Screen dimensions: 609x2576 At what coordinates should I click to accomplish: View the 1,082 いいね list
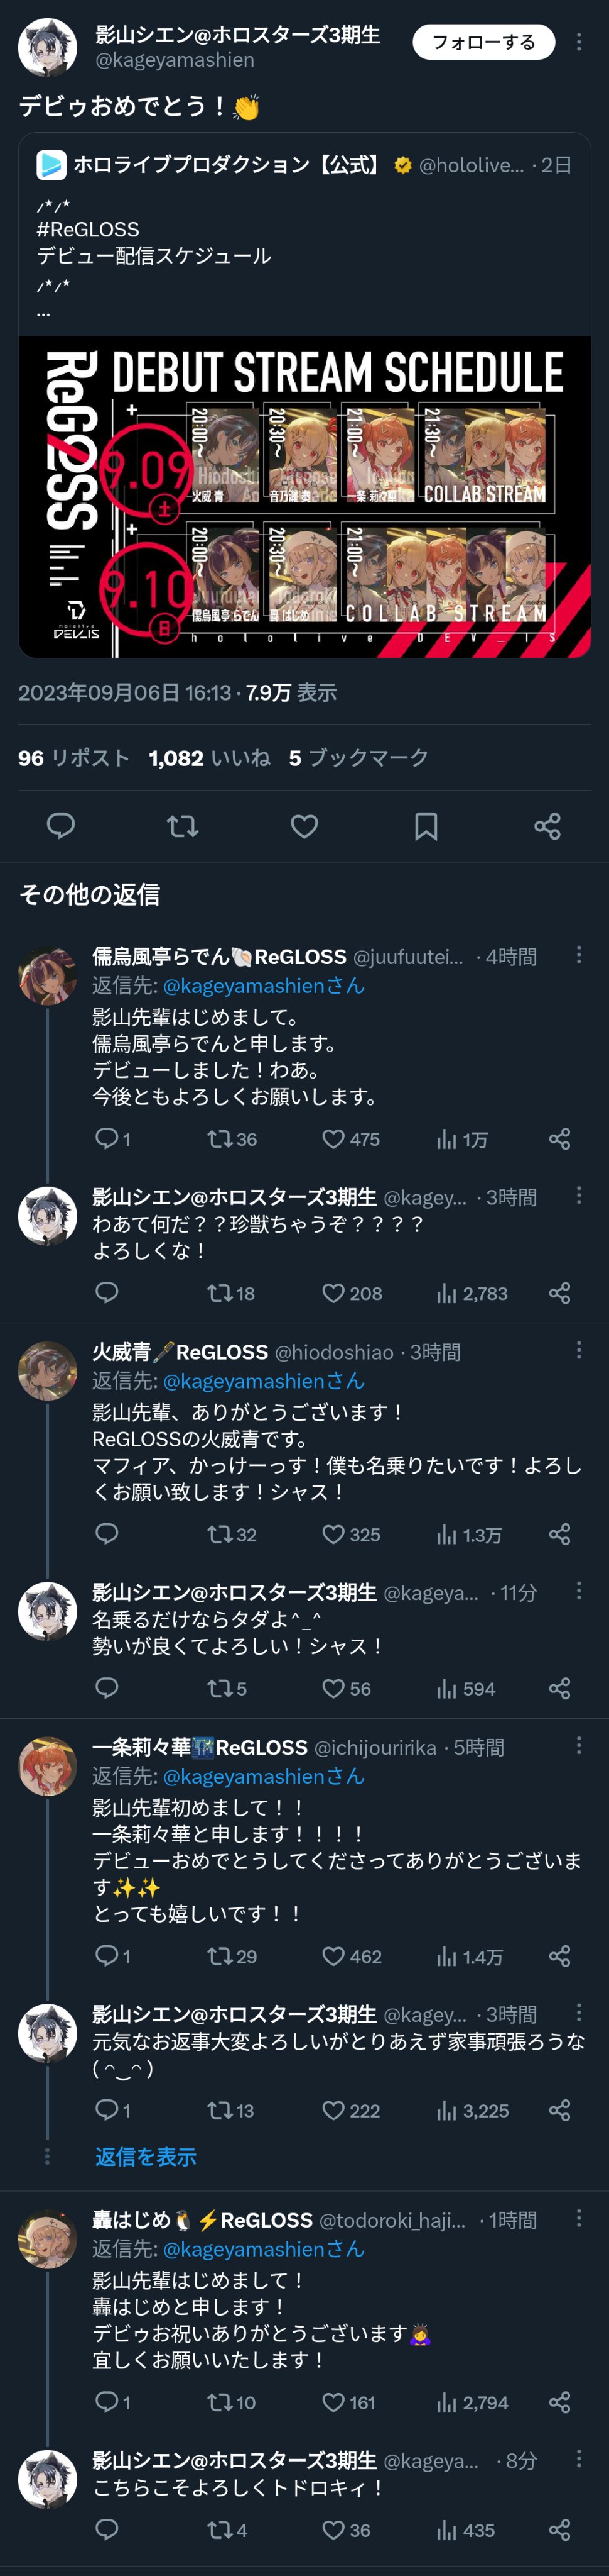click(208, 758)
